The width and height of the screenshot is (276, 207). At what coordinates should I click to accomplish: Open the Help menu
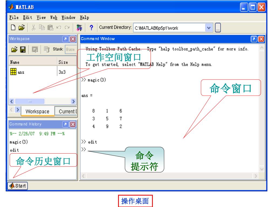[84, 18]
